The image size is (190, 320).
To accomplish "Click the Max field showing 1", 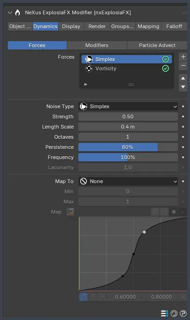I will [x=128, y=202].
